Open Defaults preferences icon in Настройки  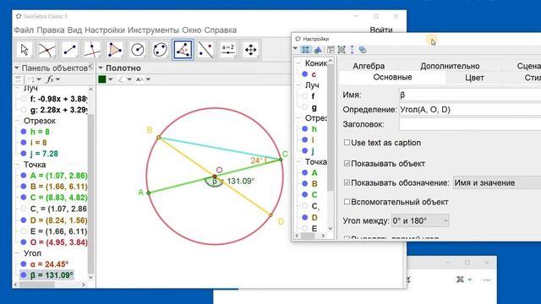342,50
